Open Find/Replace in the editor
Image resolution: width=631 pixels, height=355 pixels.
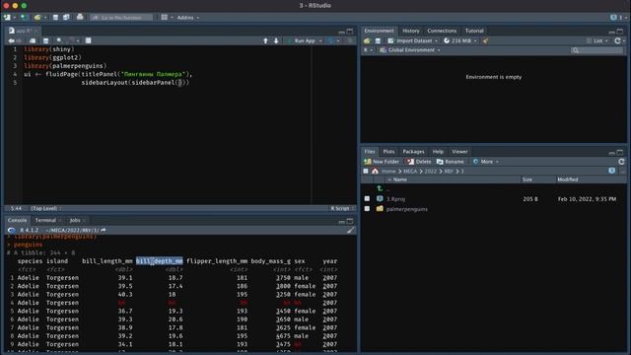click(x=59, y=40)
